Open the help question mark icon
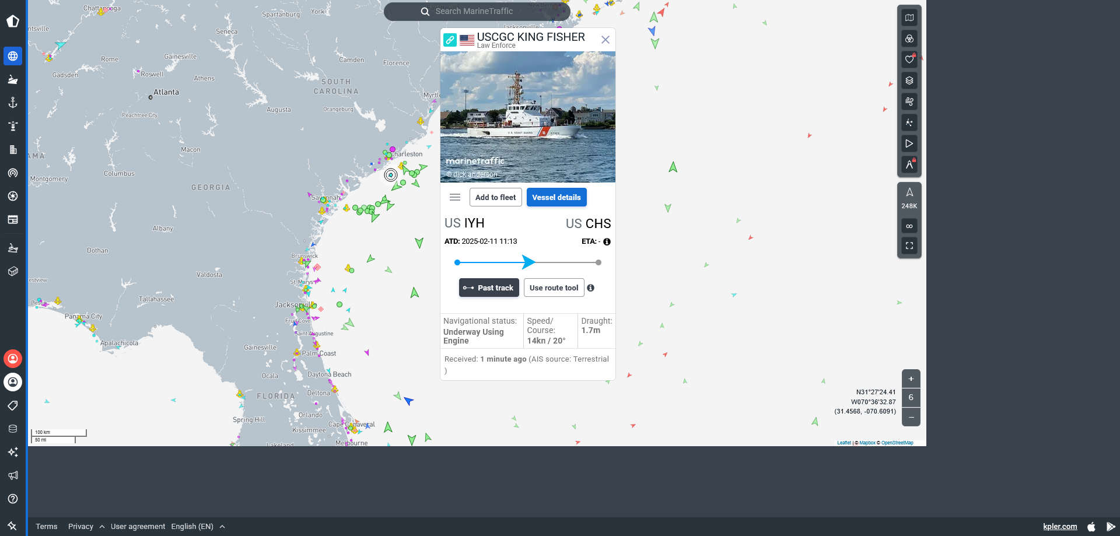 [13, 499]
